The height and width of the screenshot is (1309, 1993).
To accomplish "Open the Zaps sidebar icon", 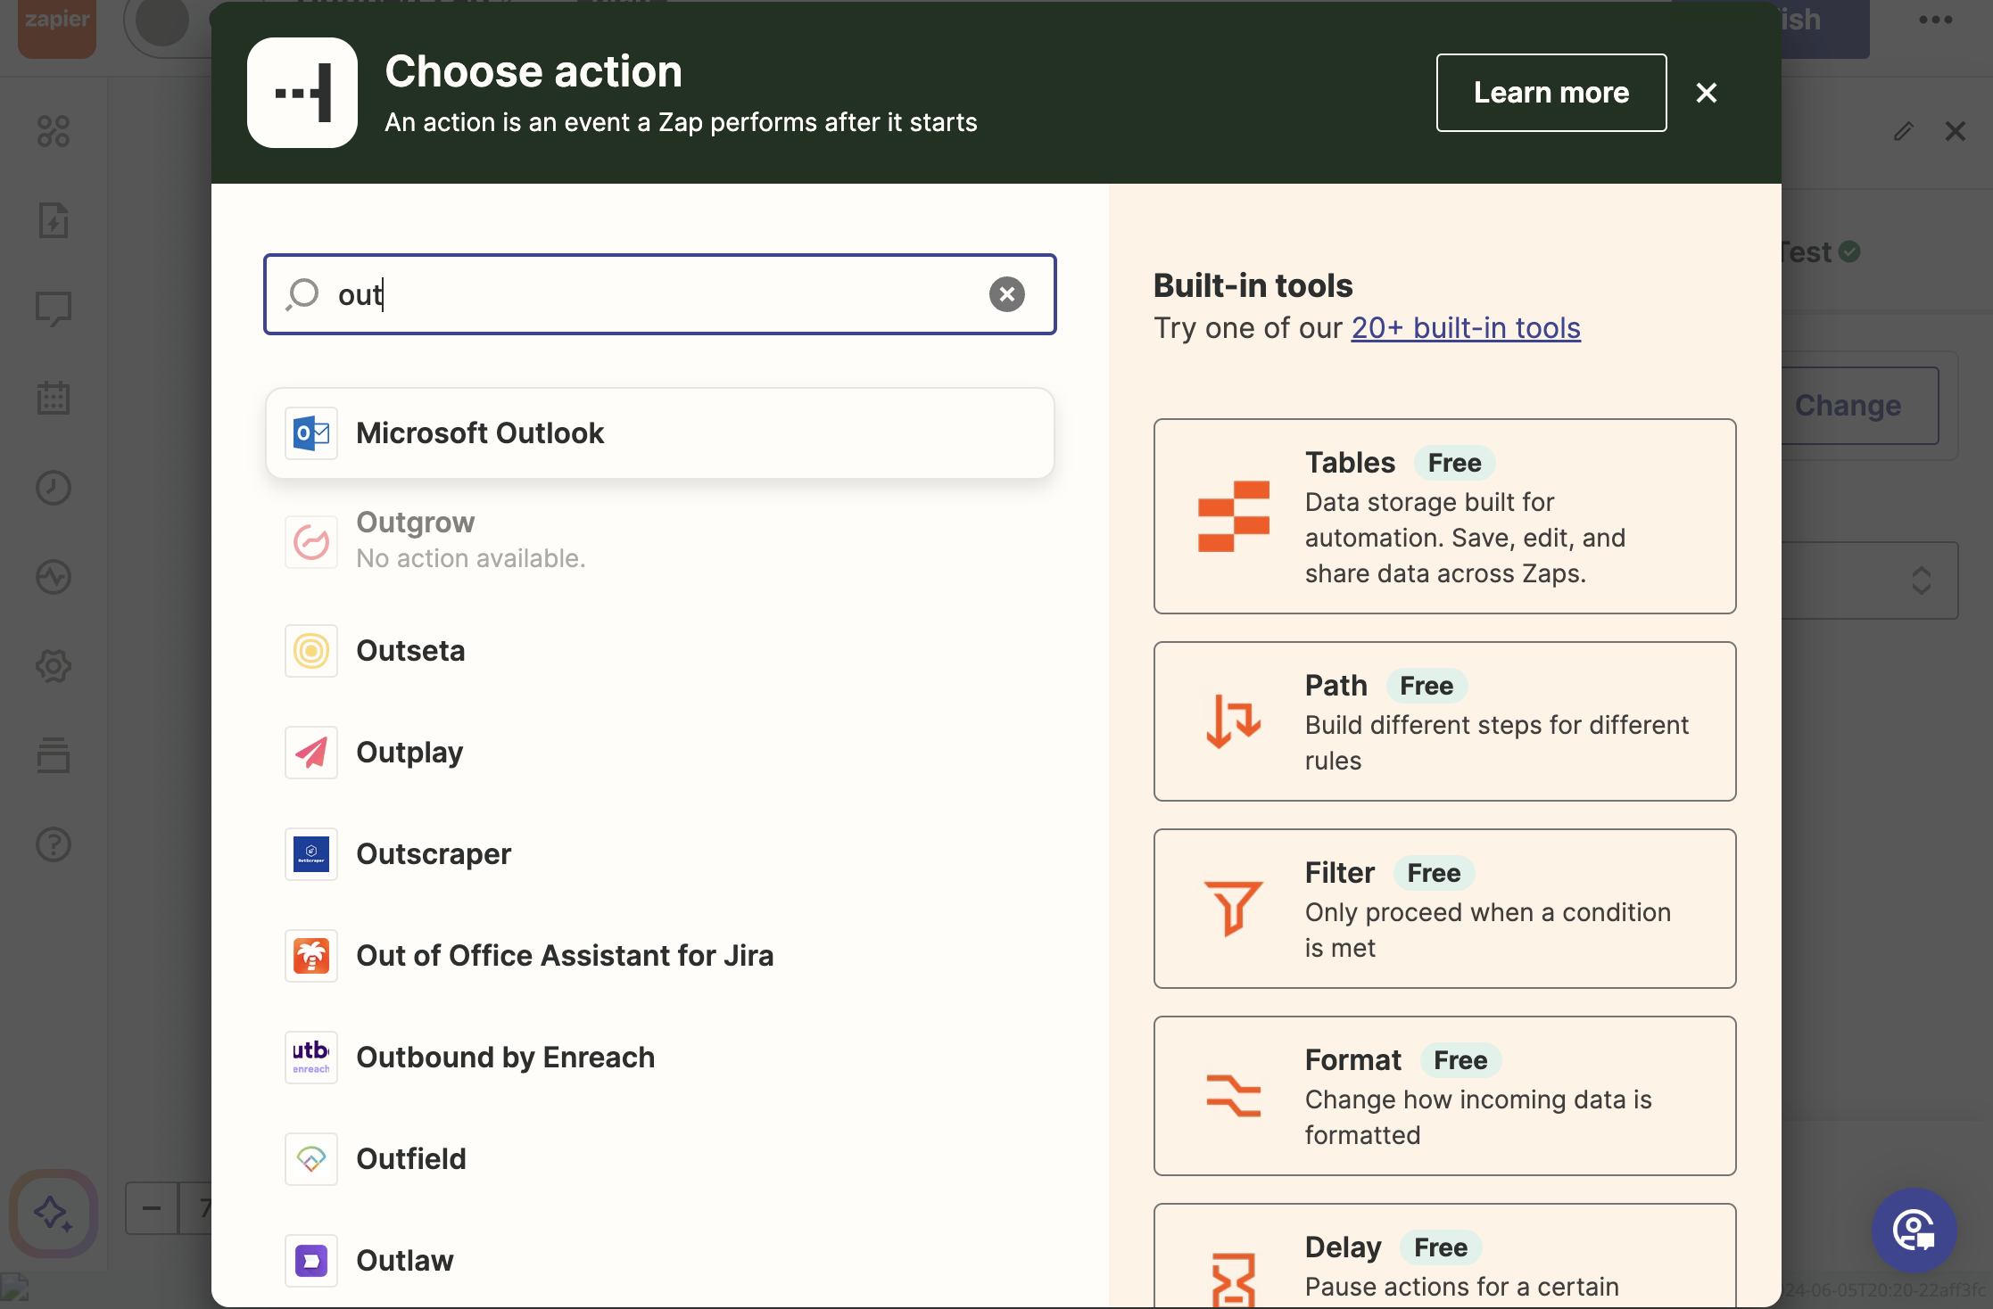I will click(x=54, y=220).
